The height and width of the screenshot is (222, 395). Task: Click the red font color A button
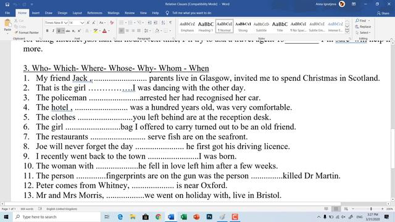[x=104, y=31]
